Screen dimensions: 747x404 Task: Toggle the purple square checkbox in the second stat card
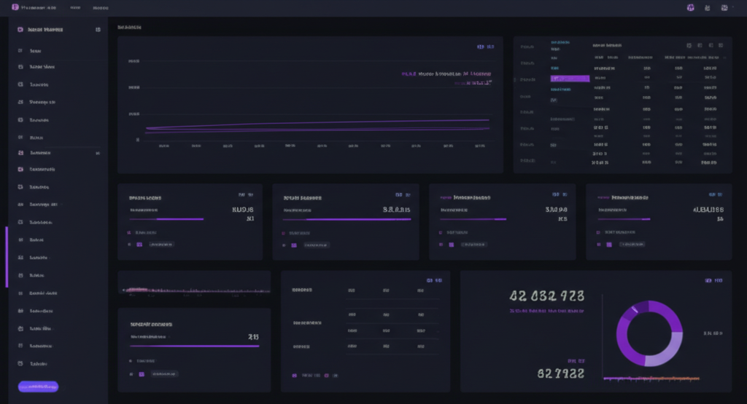[294, 245]
